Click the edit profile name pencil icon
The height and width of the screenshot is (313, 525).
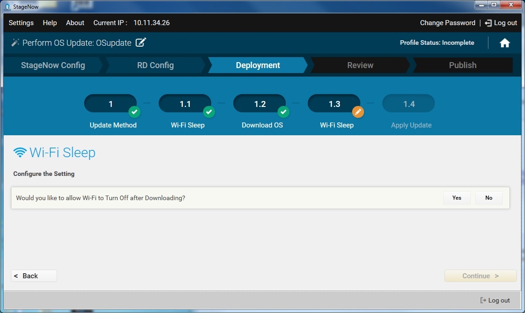(x=141, y=42)
